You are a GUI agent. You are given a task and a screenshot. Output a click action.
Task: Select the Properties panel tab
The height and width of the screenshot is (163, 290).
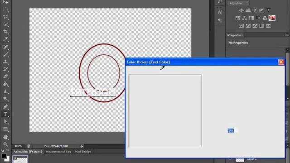[x=235, y=35]
